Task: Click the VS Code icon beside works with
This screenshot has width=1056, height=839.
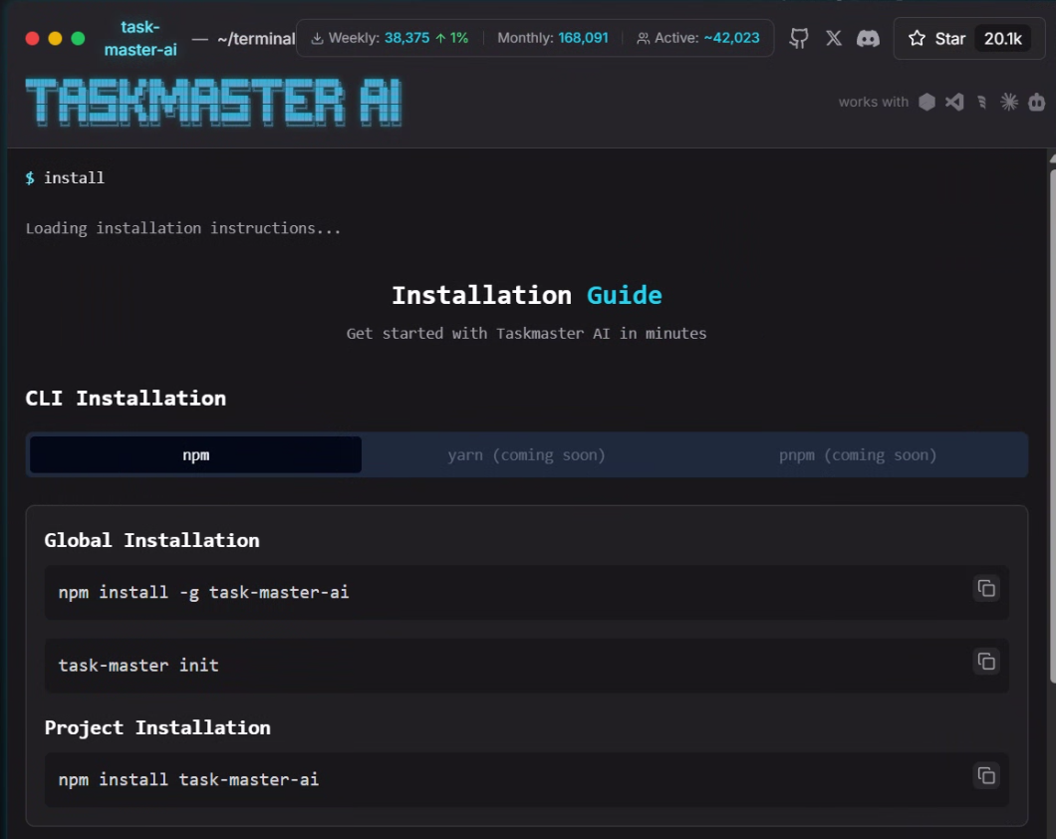Action: pos(954,102)
